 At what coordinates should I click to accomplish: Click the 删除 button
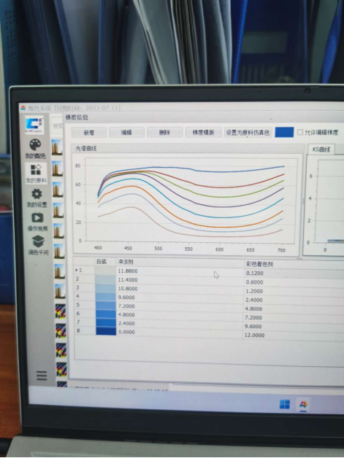click(x=164, y=132)
